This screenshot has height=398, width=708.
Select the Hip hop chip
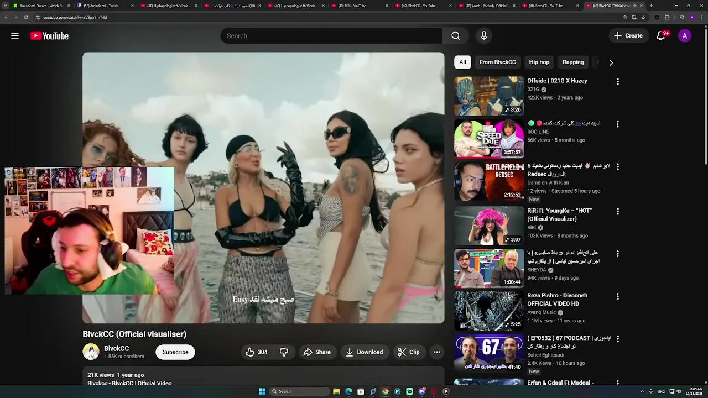tap(539, 62)
